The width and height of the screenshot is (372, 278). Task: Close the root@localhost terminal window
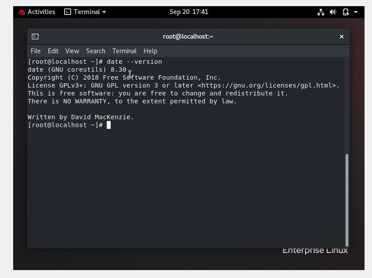341,37
